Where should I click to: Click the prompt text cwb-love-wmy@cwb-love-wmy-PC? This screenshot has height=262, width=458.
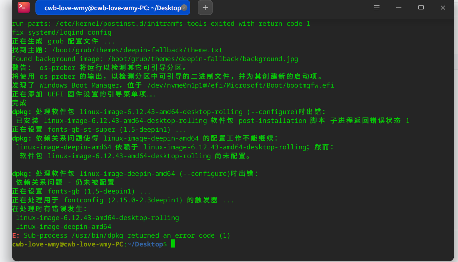pos(68,244)
